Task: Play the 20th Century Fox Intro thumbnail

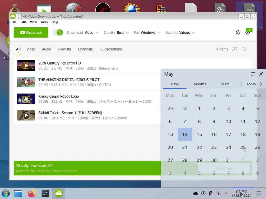Action: coord(26,66)
